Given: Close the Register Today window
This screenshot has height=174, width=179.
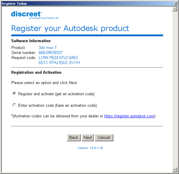Looking at the screenshot, I should point(176,3).
